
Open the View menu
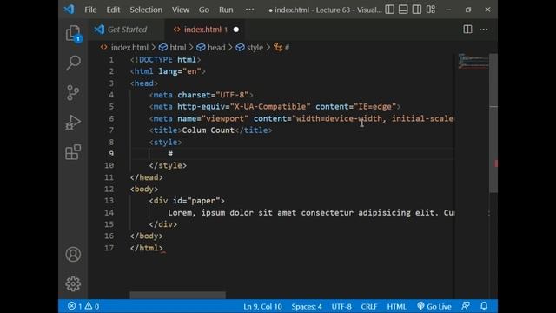pos(181,10)
